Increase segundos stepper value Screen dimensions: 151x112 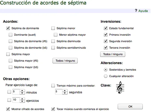[x=65, y=91]
